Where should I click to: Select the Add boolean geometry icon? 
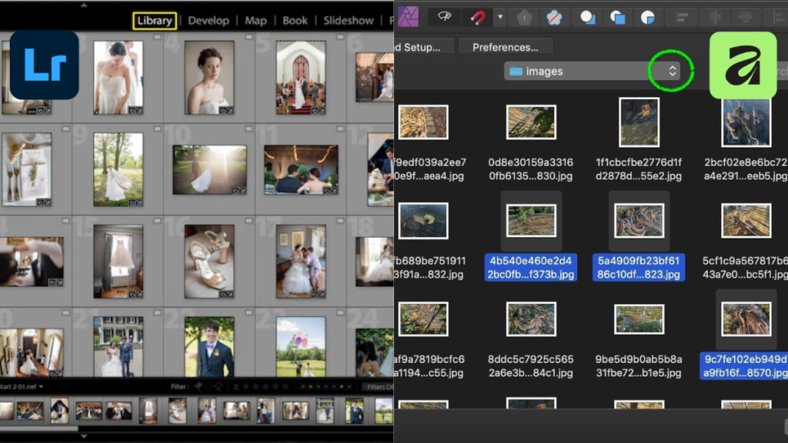click(x=586, y=17)
